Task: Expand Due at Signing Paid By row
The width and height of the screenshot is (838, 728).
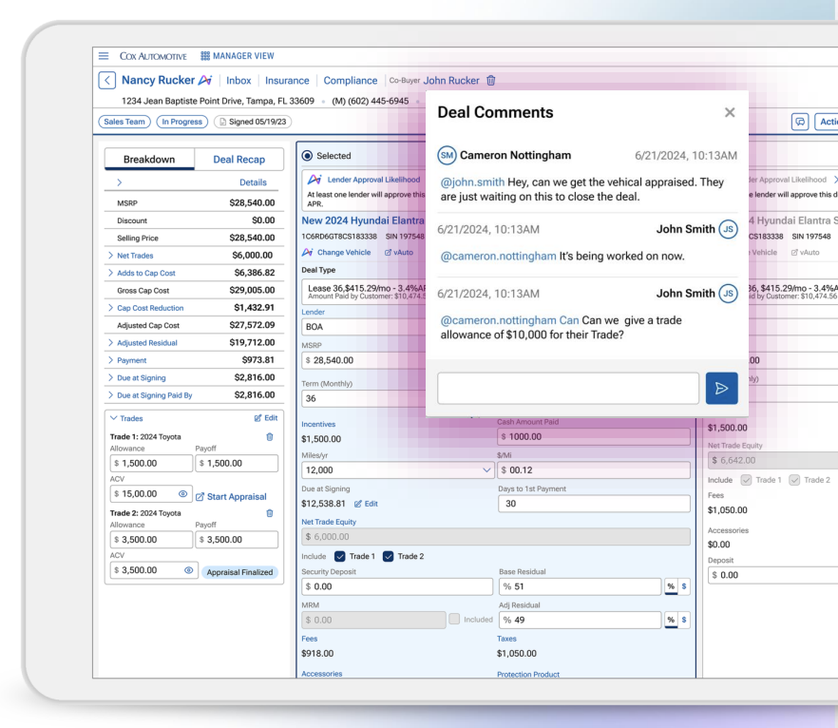Action: (x=110, y=395)
